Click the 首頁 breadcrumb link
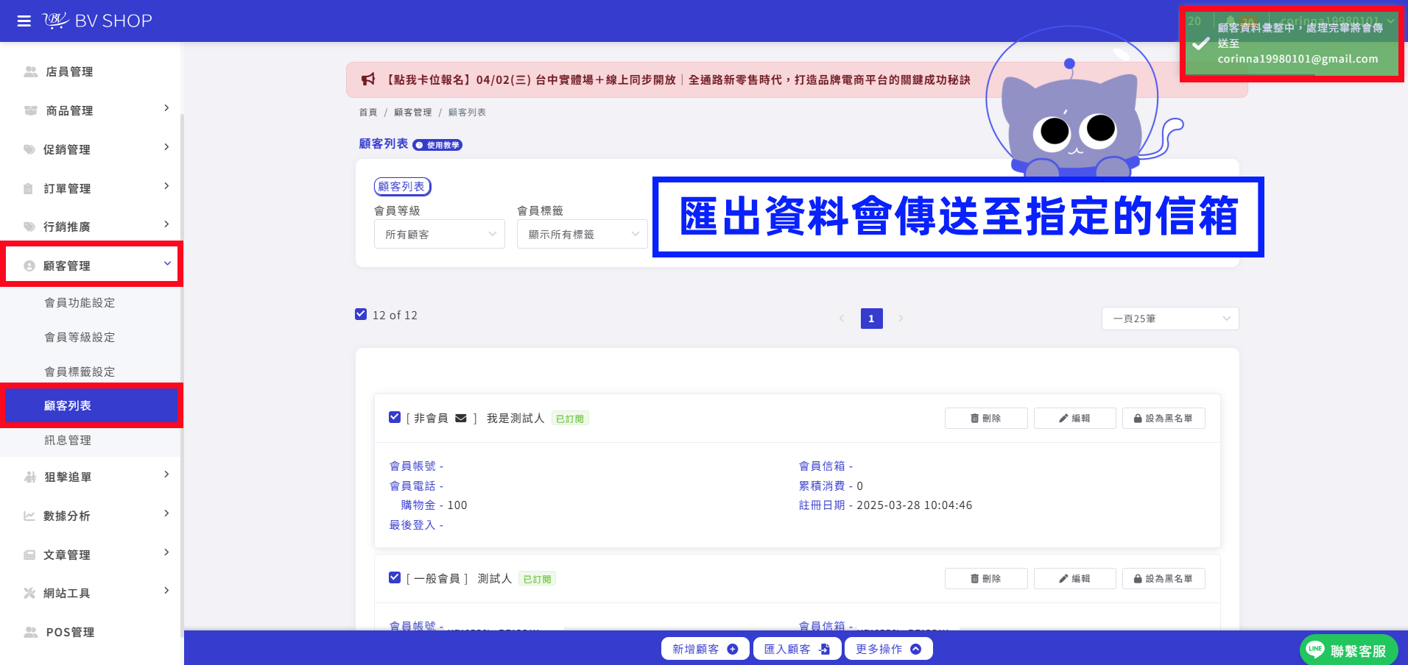 [x=368, y=113]
